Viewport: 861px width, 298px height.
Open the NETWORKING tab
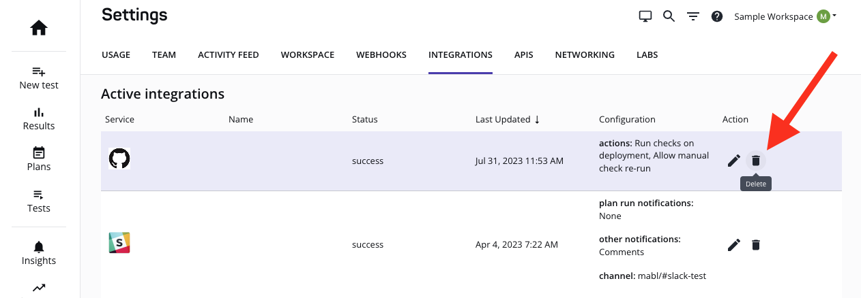[585, 55]
